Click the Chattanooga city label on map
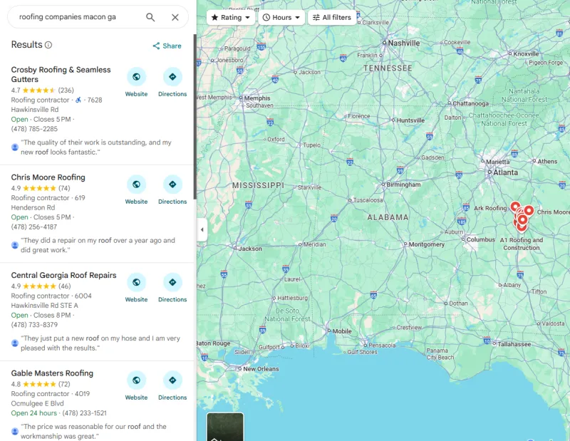Screen dimensions: 570x441 pos(470,103)
